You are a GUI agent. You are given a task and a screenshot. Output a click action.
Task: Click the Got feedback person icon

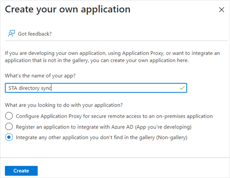(11, 33)
